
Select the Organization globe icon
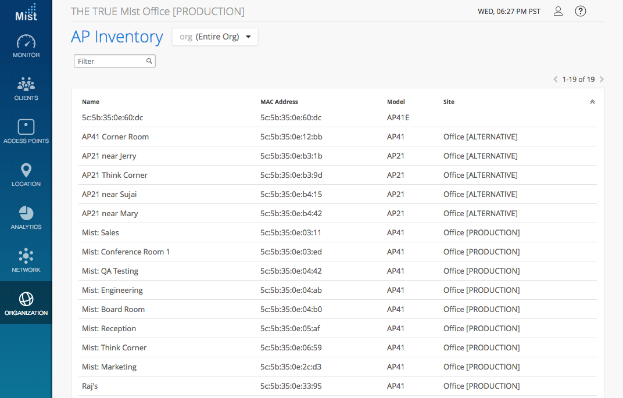coord(26,299)
